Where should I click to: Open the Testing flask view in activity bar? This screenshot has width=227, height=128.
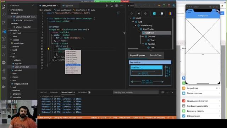4,54
